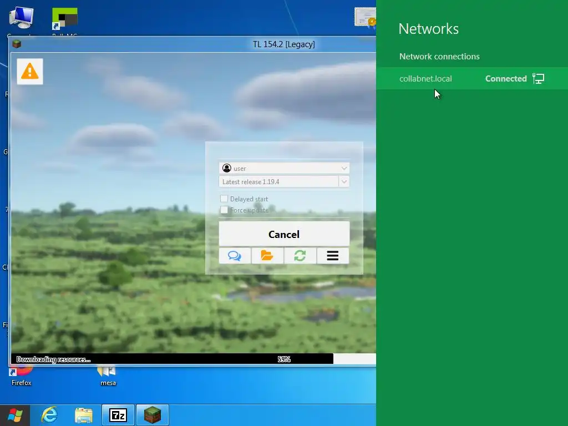Open the certificate icon on desktop
568x426 pixels.
pos(365,17)
